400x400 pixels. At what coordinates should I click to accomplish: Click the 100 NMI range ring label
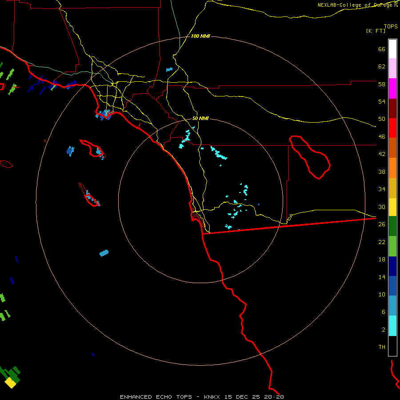(200, 36)
